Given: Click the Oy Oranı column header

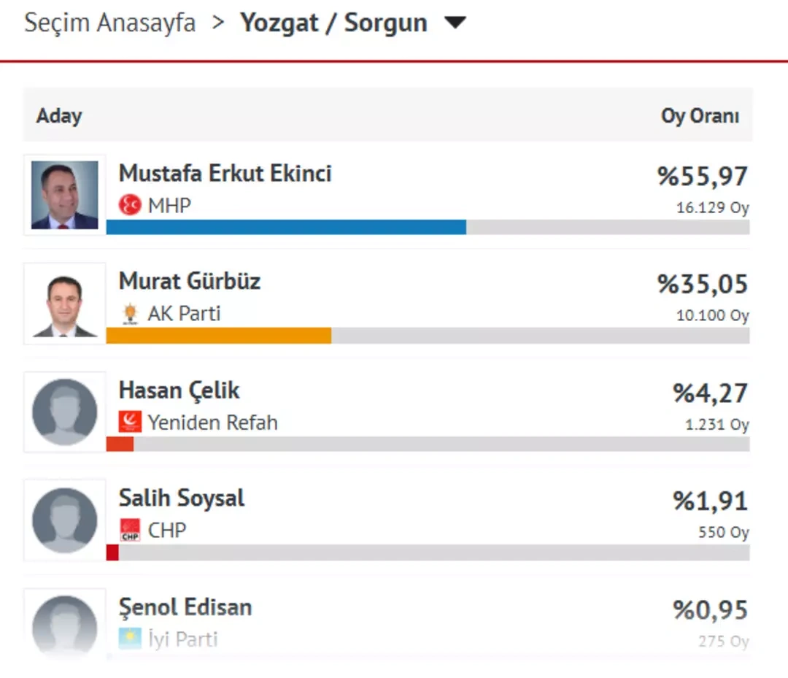Looking at the screenshot, I should 700,116.
